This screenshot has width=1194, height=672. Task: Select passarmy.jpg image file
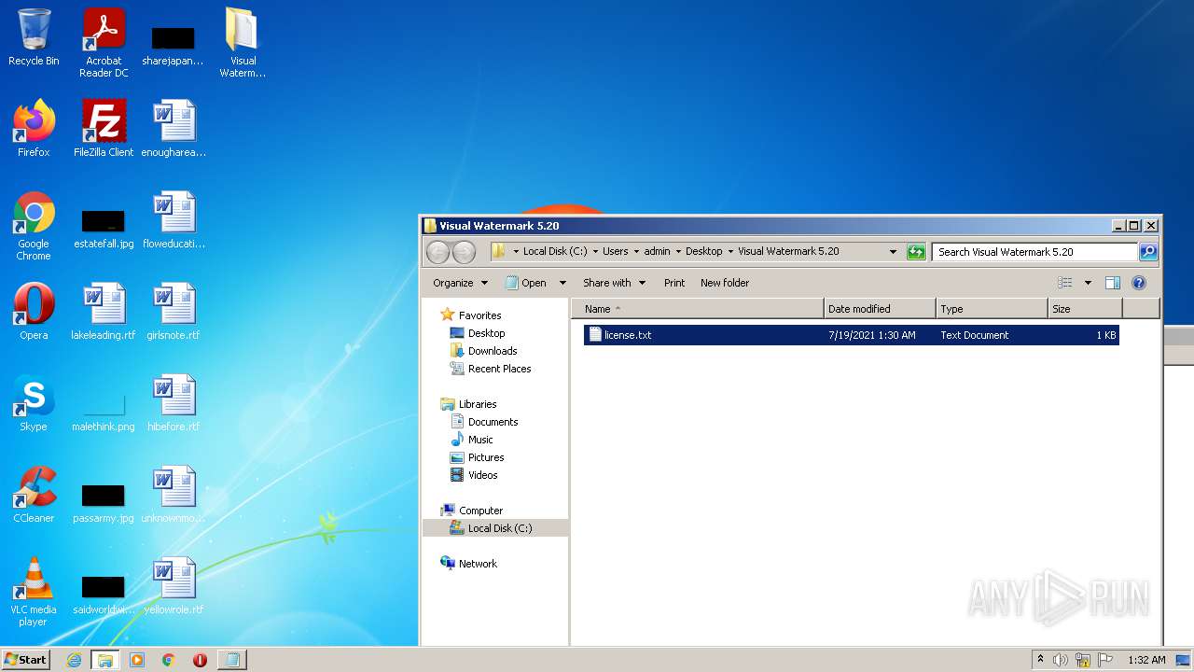[104, 502]
